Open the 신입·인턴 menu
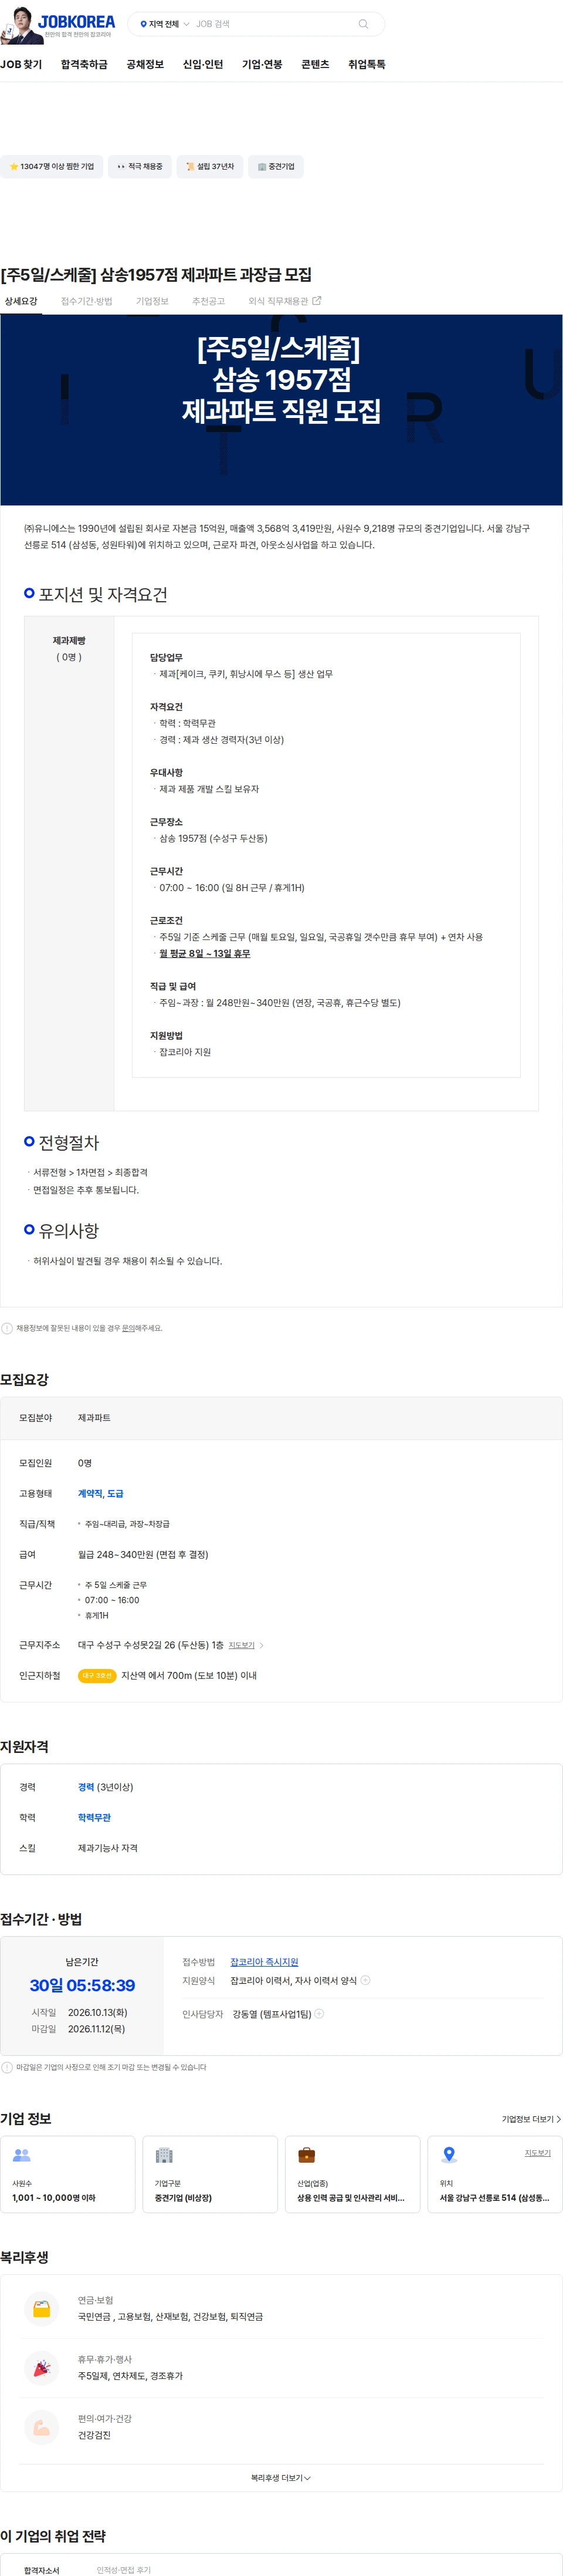This screenshot has height=2576, width=563. point(203,64)
